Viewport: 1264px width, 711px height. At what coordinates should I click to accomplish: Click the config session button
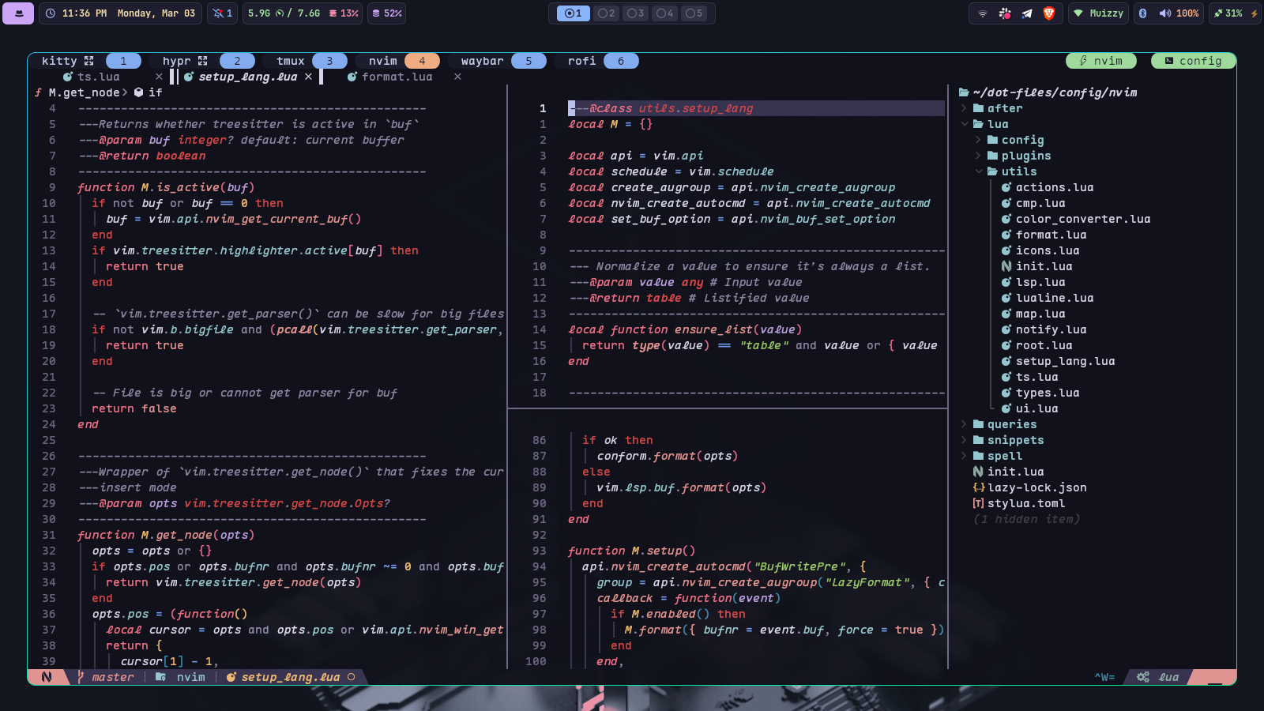[x=1193, y=61]
